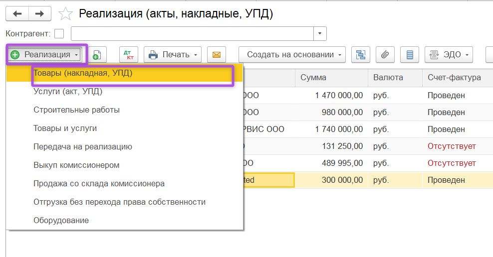Select Услуги (акт, УПД) menu item
Screen dimensions: 493x257
[x=125, y=92]
